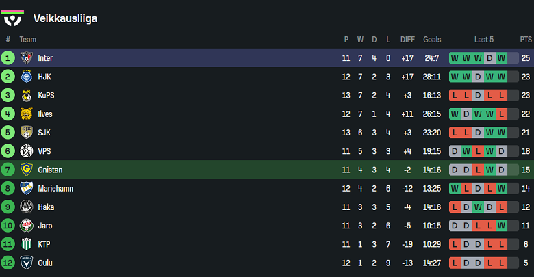Image resolution: width=534 pixels, height=277 pixels.
Task: Click the Oulu club logo
Action: click(x=27, y=263)
